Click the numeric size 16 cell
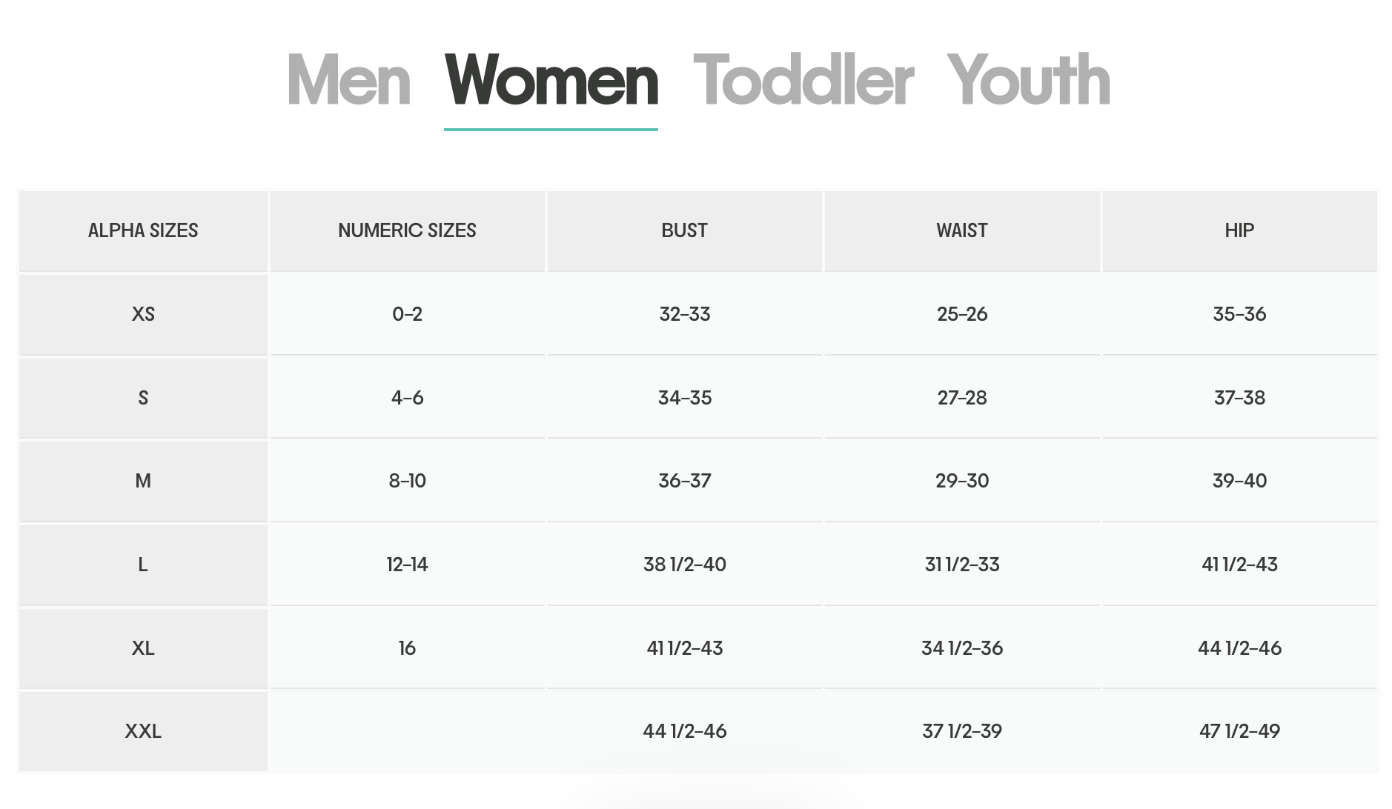The height and width of the screenshot is (809, 1392). click(x=407, y=648)
